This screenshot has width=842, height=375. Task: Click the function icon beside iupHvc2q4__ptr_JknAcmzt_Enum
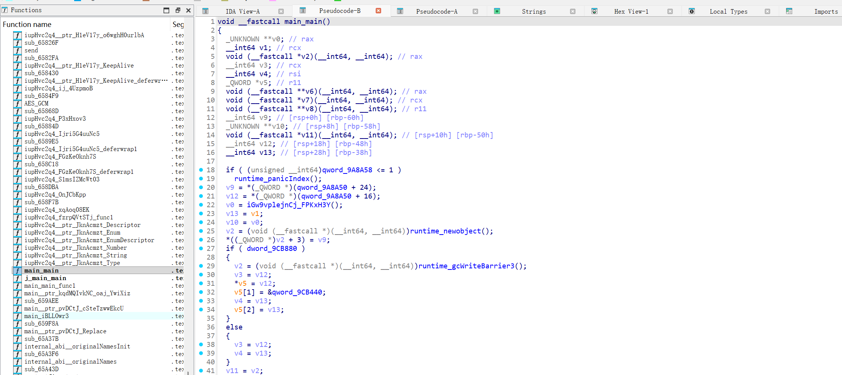tap(17, 233)
